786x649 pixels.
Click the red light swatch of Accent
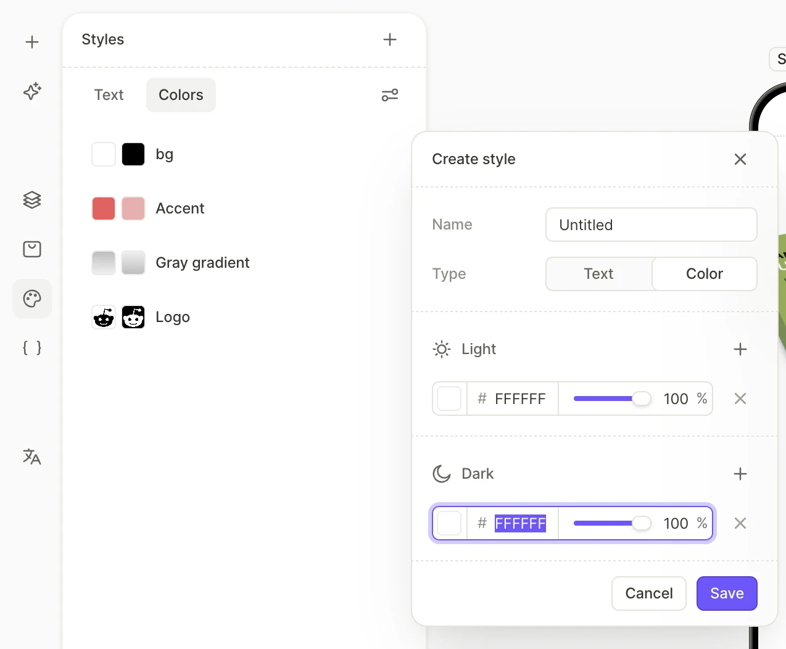click(104, 209)
